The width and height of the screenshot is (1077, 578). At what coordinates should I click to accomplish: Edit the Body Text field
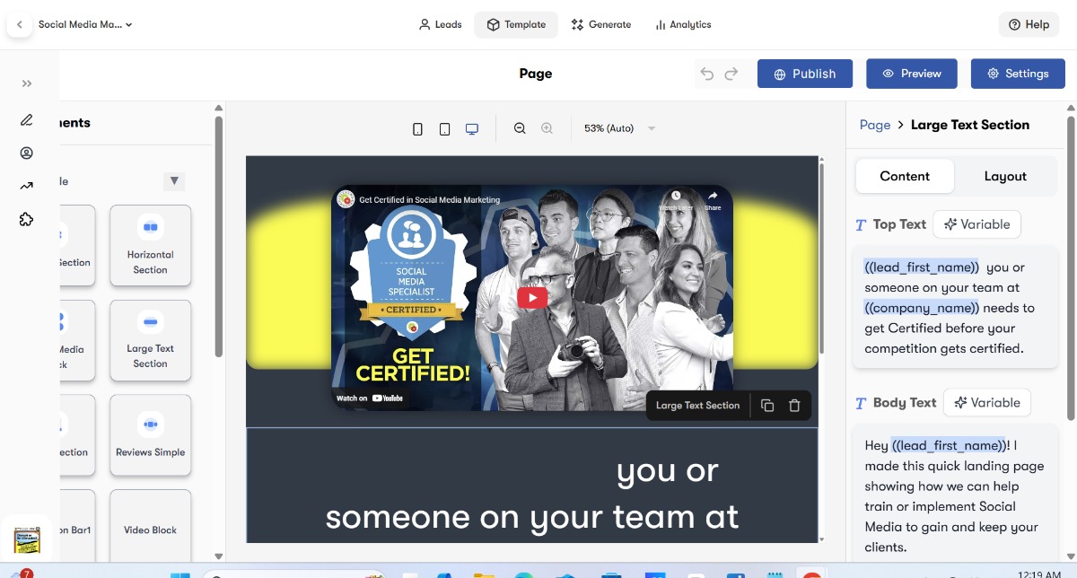pos(954,495)
